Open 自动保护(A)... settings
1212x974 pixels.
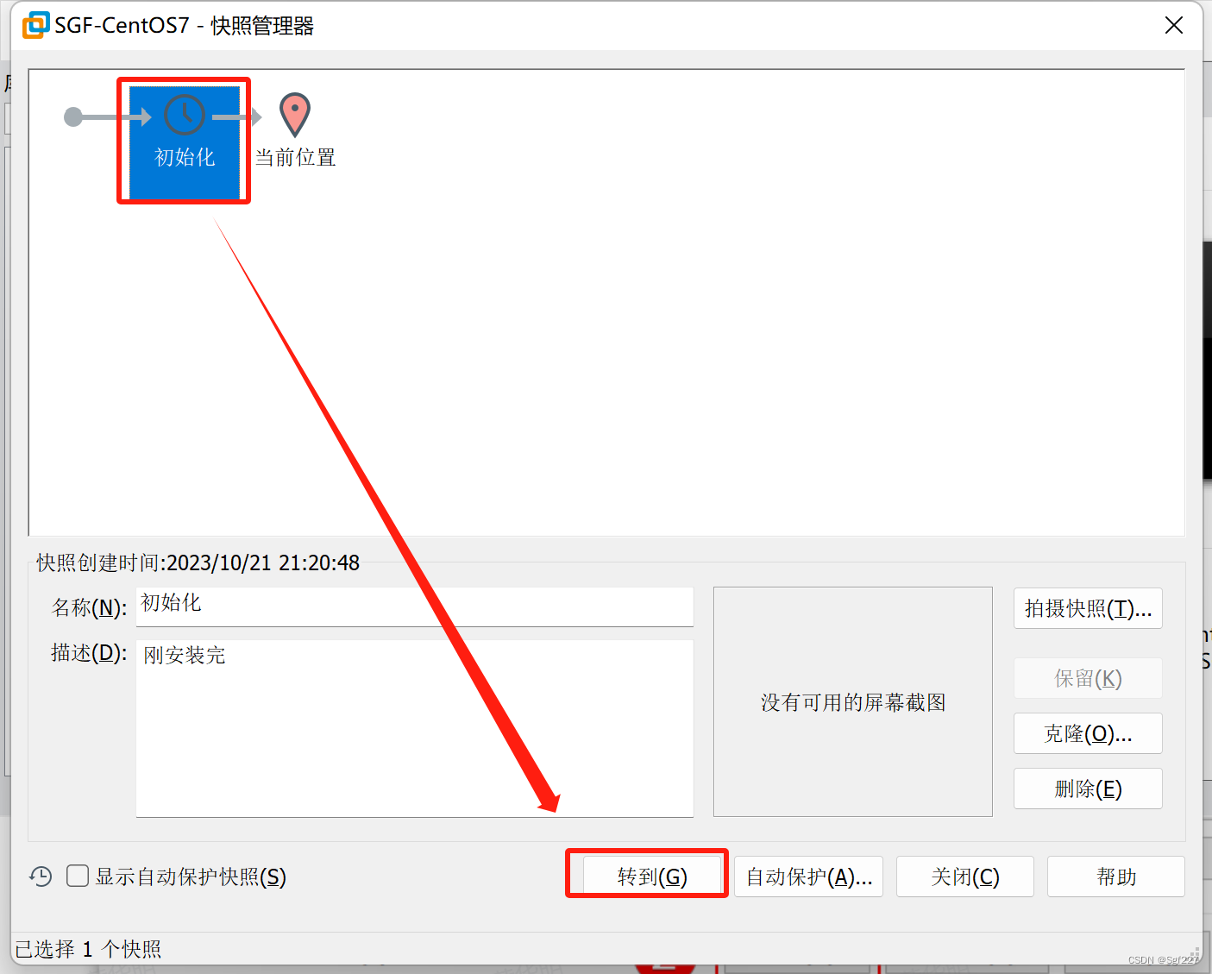click(x=808, y=877)
